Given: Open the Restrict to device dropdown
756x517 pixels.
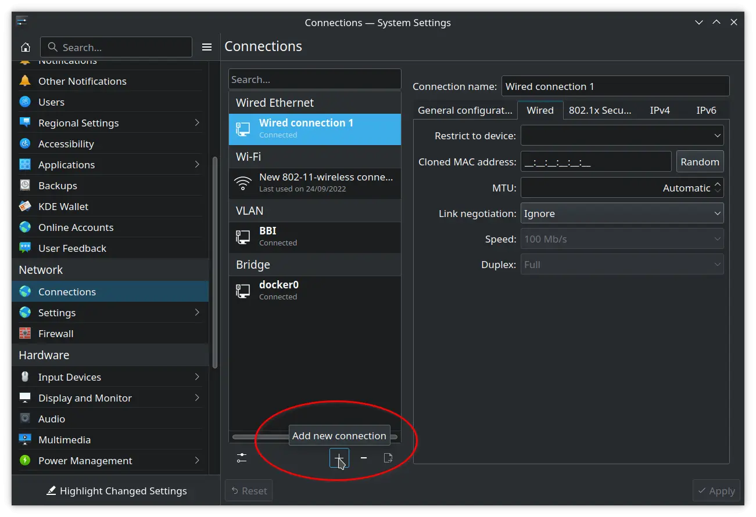Looking at the screenshot, I should [x=622, y=136].
